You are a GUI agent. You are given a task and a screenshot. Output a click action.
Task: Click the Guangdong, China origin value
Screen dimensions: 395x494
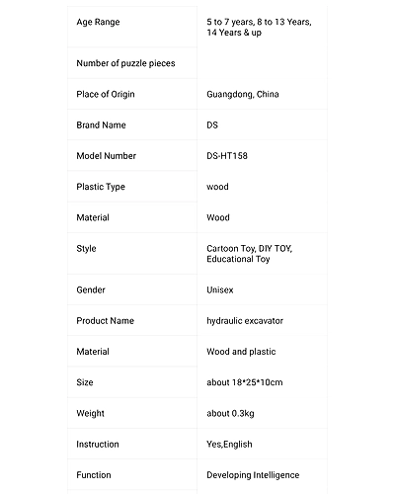[x=243, y=94]
